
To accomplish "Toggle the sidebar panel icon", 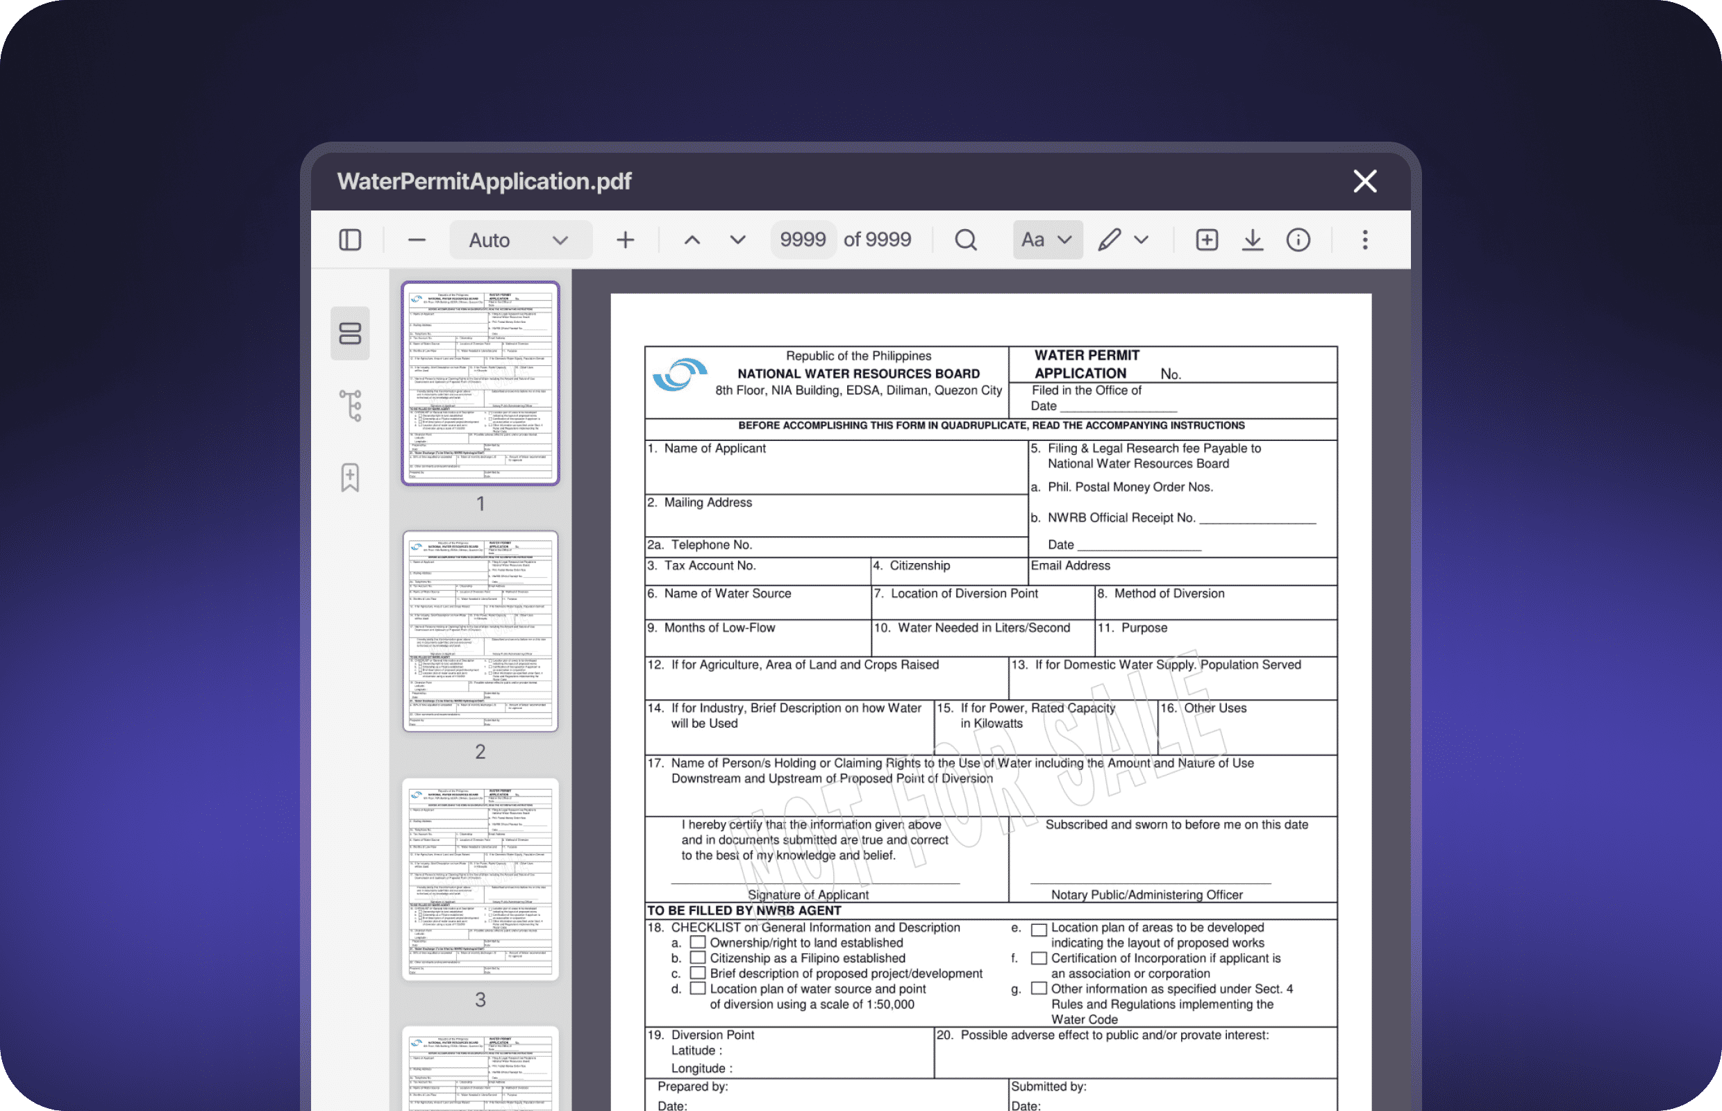I will pos(350,240).
